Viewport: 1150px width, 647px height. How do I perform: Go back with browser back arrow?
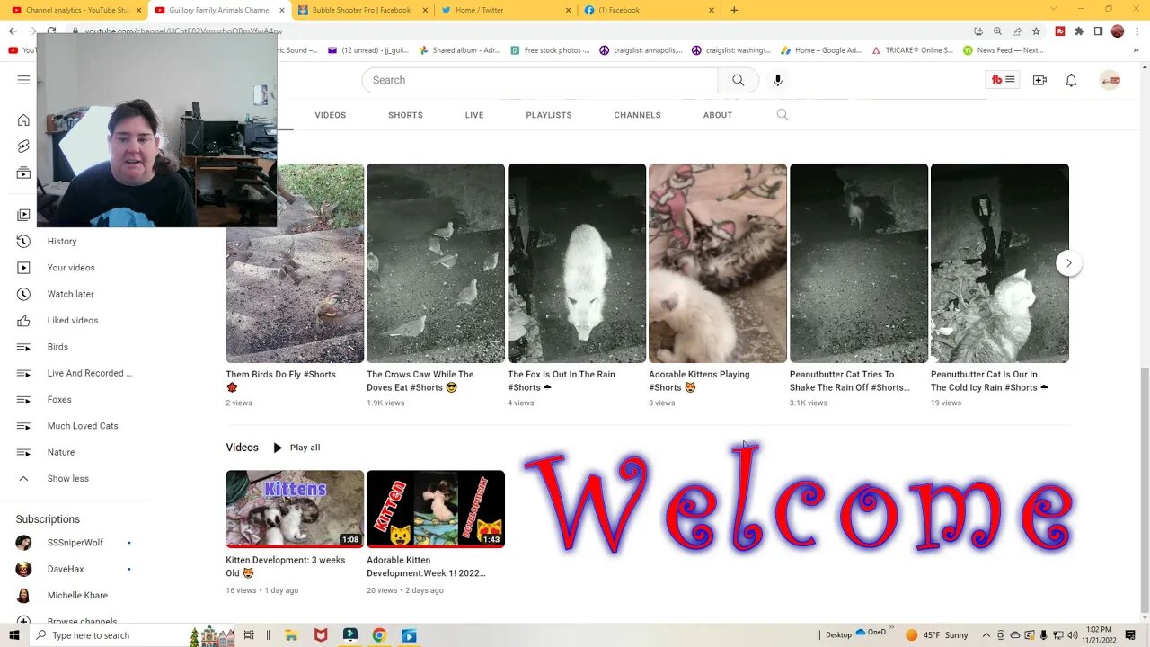(x=13, y=31)
